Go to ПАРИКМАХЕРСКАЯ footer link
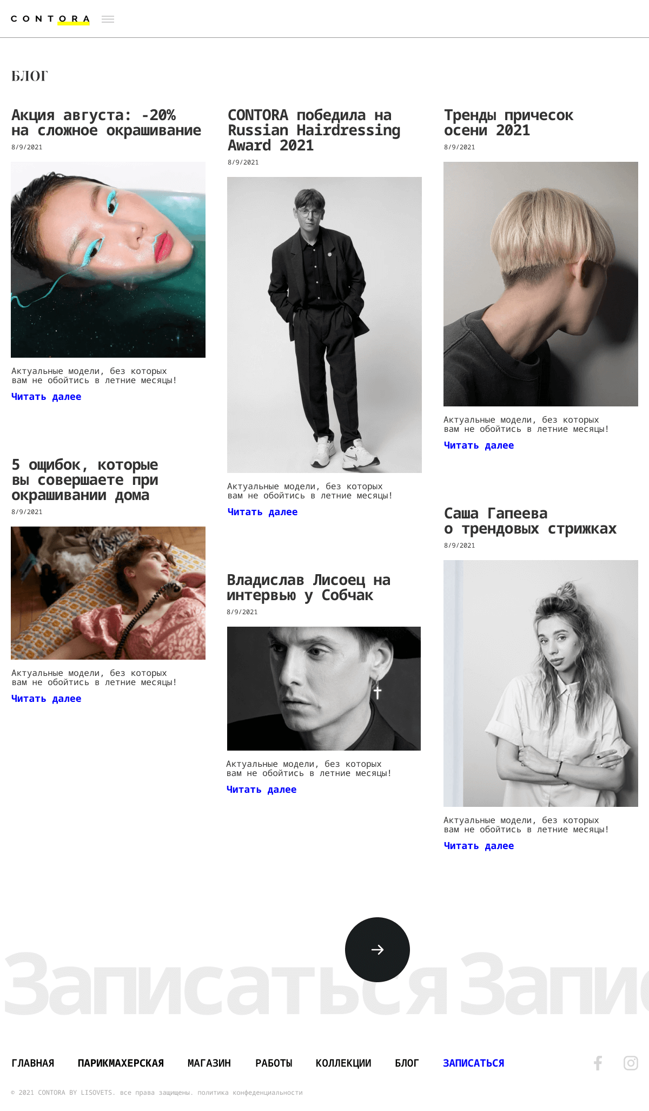 click(x=121, y=1063)
